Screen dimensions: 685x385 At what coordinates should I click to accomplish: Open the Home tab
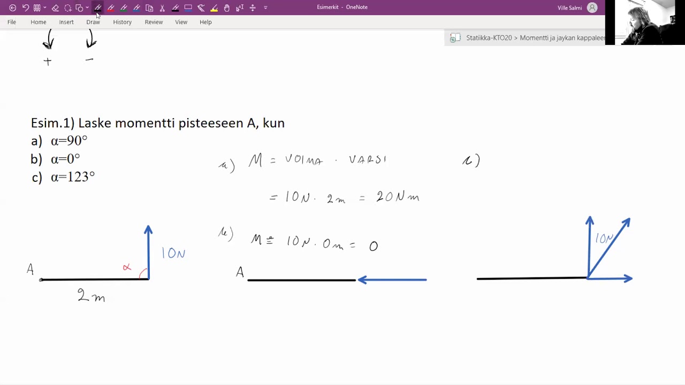39,22
